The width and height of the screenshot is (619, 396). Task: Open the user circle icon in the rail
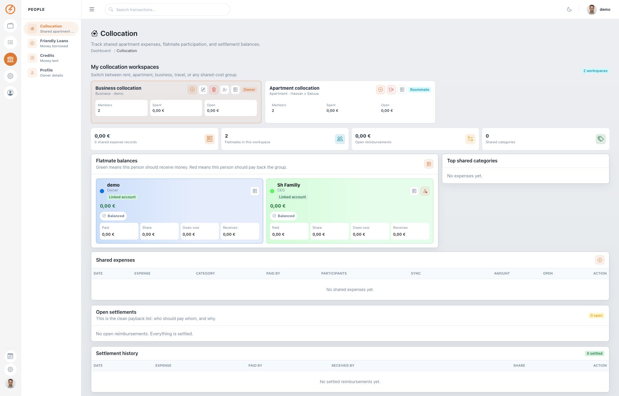click(x=10, y=93)
